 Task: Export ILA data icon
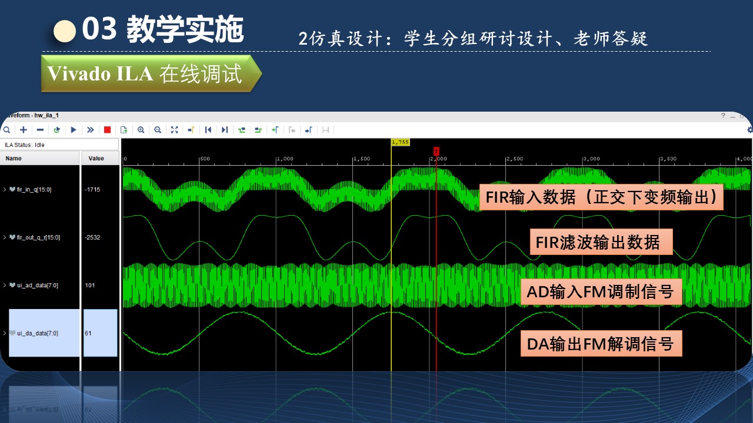(x=124, y=130)
